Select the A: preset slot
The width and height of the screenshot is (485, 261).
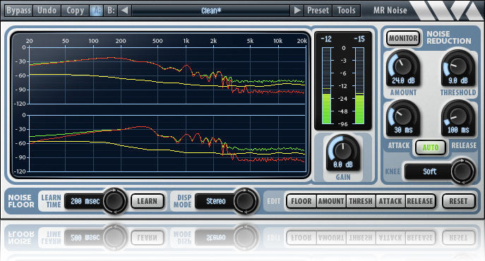[96, 11]
